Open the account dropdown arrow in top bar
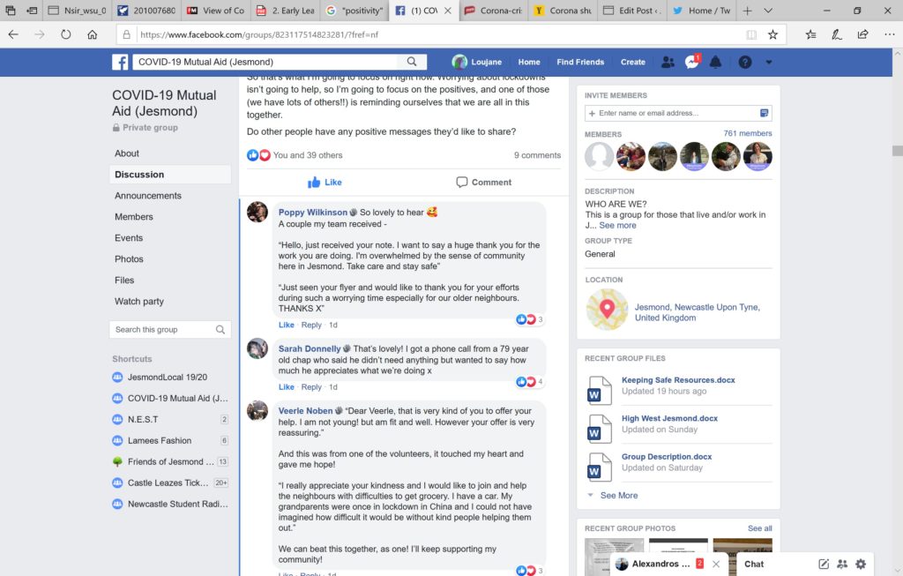This screenshot has height=576, width=903. click(769, 63)
